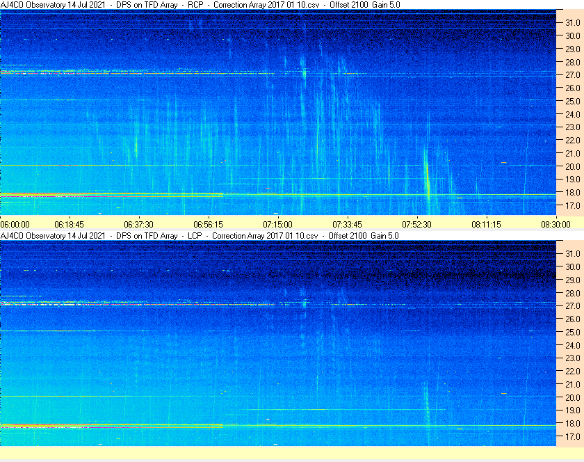Click the 29.0 frequency label in RCP panel

(x=573, y=49)
